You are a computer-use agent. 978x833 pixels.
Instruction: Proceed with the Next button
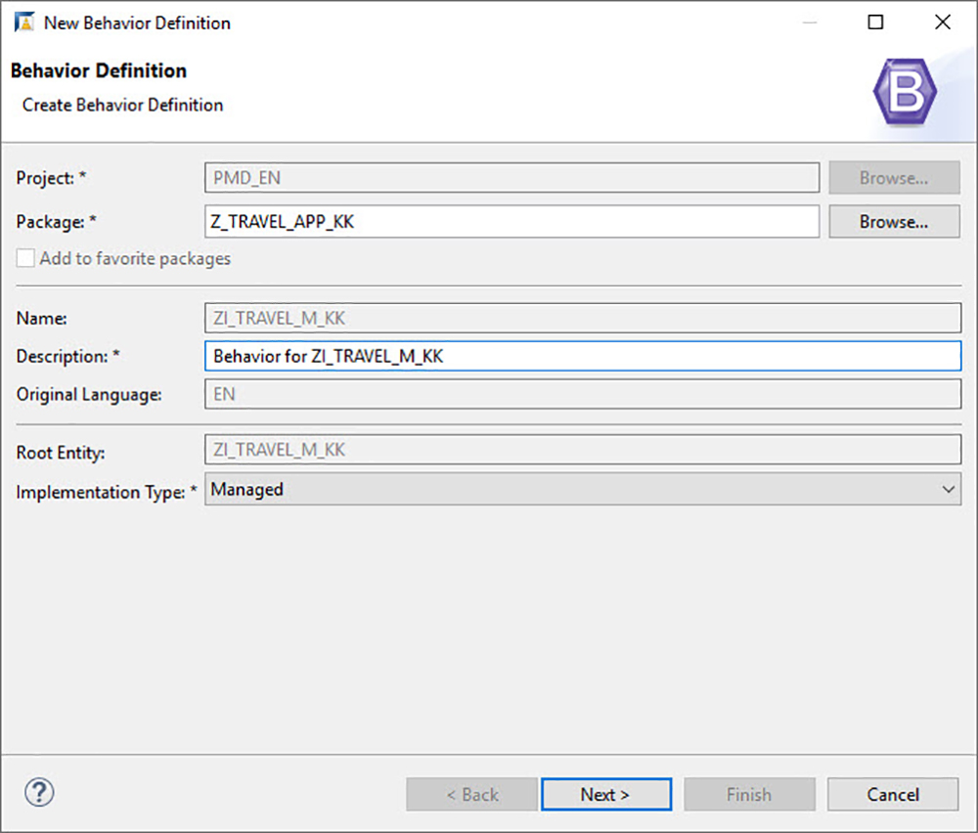606,794
